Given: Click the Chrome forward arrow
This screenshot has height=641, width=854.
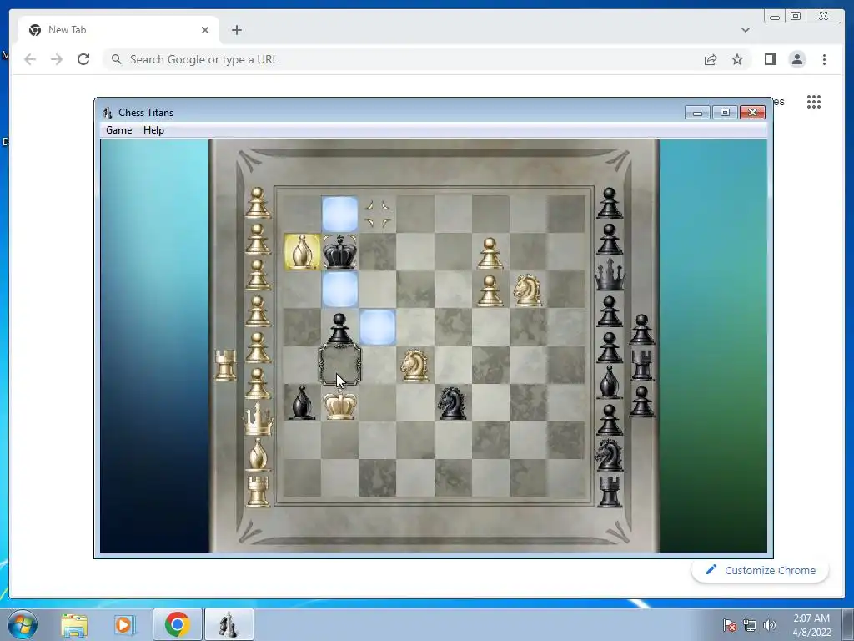Looking at the screenshot, I should pyautogui.click(x=57, y=59).
